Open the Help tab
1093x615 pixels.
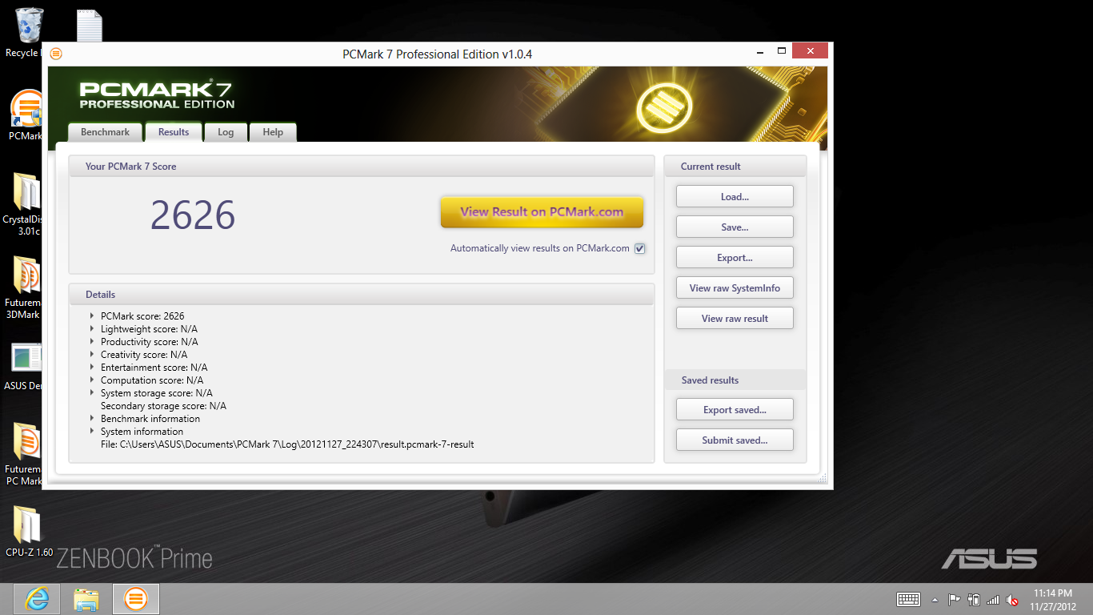point(273,132)
